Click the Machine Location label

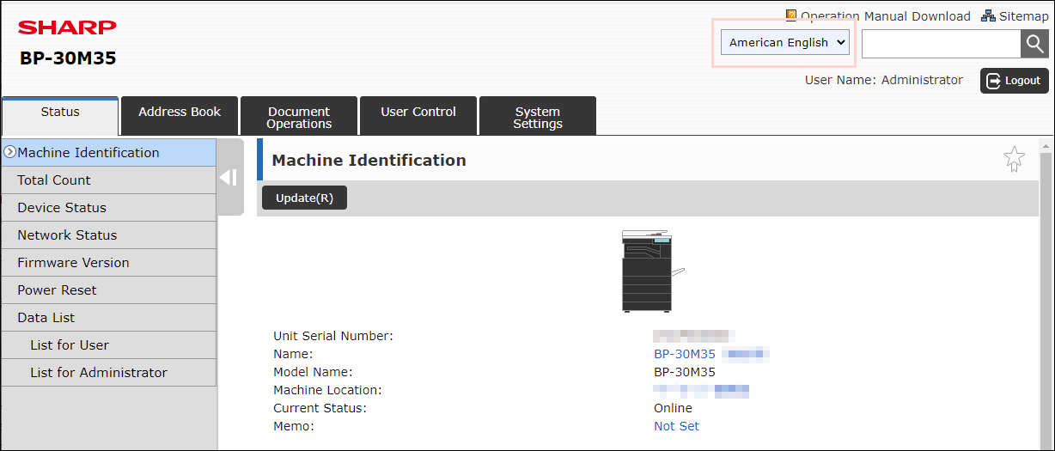327,390
